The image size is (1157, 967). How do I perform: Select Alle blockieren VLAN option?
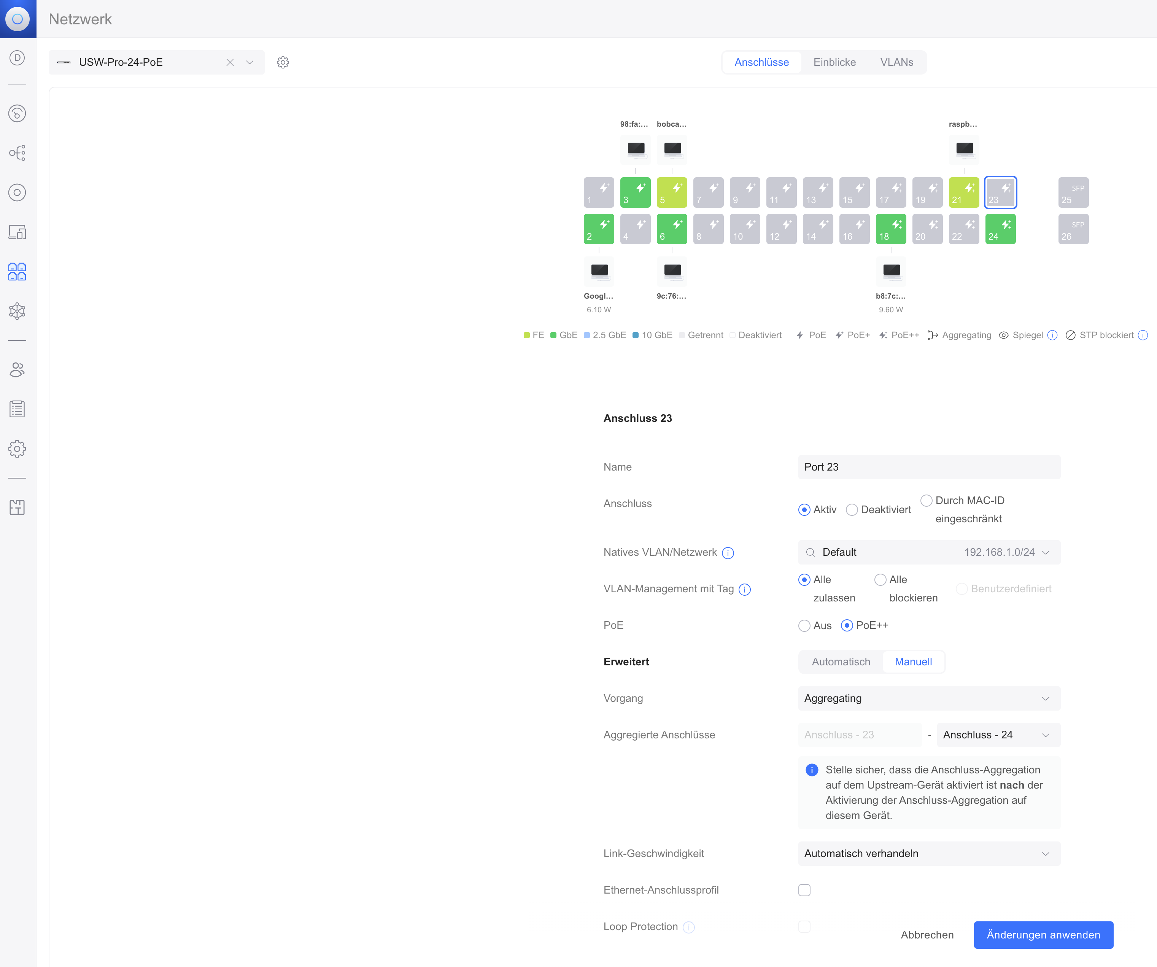[x=880, y=580]
